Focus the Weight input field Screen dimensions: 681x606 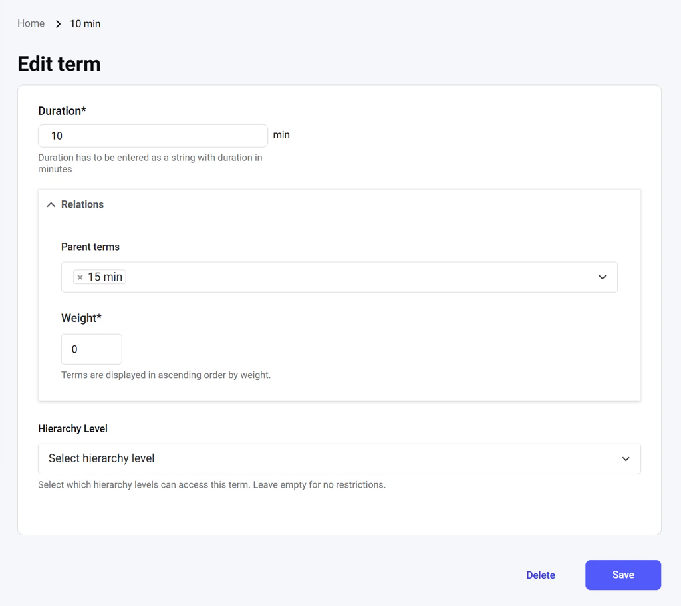(92, 349)
